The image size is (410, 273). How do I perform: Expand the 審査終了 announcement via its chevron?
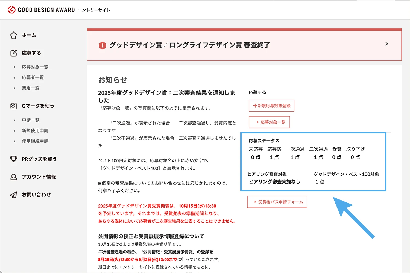[386, 44]
